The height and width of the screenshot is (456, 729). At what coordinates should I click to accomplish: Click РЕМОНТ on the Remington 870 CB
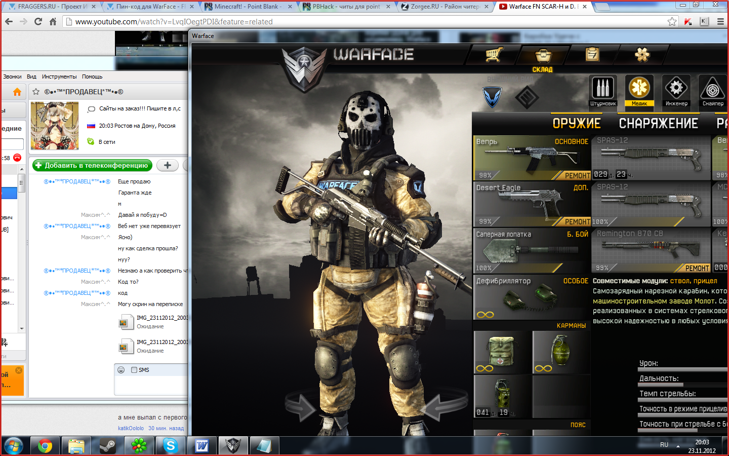(697, 268)
